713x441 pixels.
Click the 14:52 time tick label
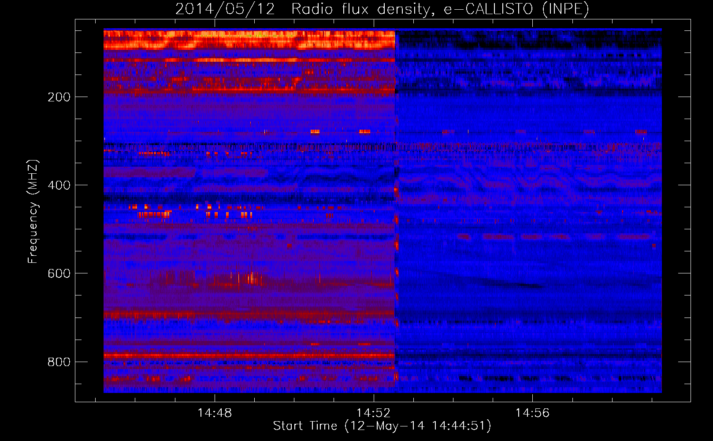tap(374, 413)
